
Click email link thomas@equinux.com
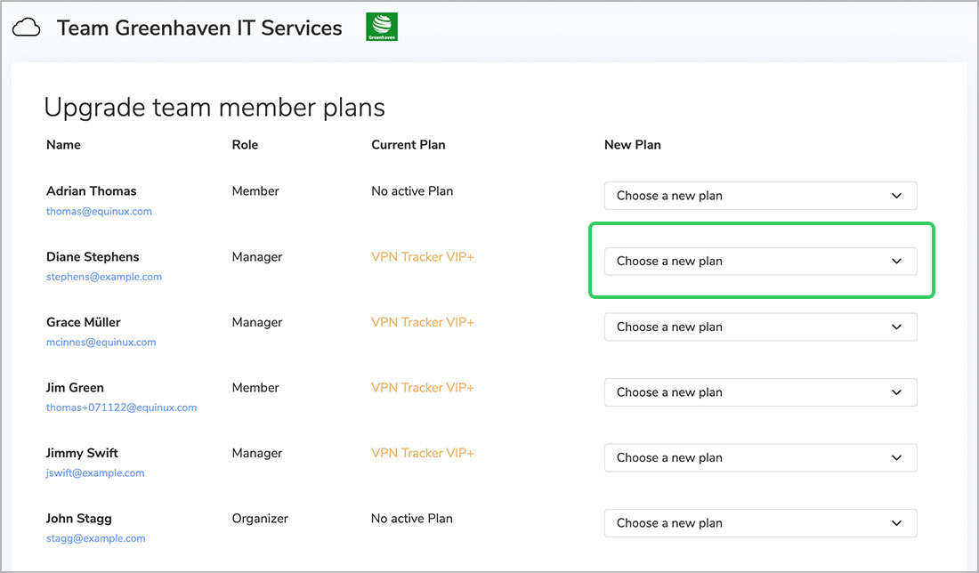pos(99,212)
